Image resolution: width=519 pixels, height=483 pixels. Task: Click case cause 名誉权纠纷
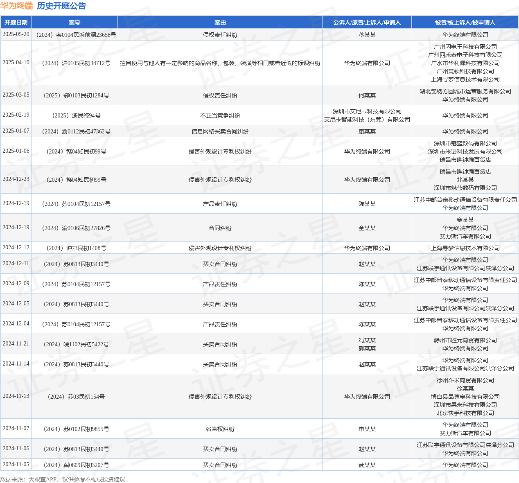(220, 429)
